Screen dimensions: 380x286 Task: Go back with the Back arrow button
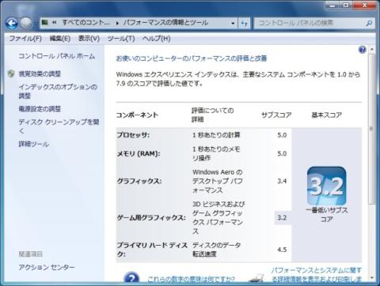pos(12,23)
